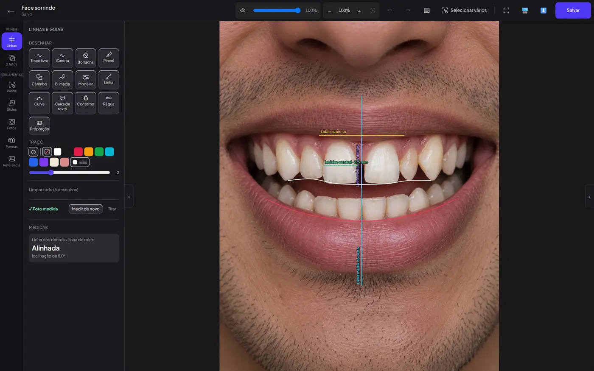Expand the right side panel
This screenshot has height=371, width=594.
click(589, 197)
